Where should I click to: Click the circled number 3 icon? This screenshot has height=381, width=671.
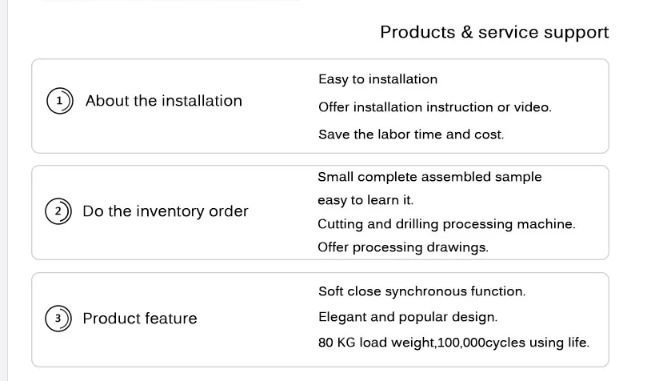[58, 319]
